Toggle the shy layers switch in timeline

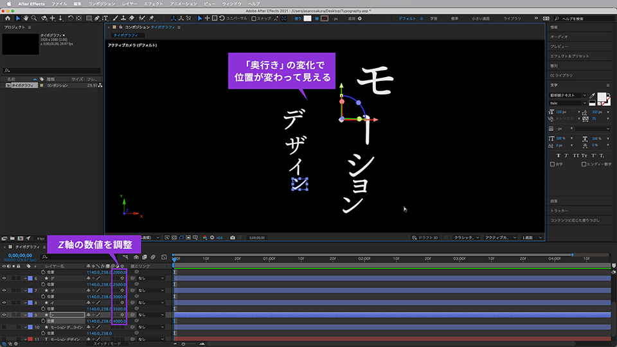[x=136, y=257]
